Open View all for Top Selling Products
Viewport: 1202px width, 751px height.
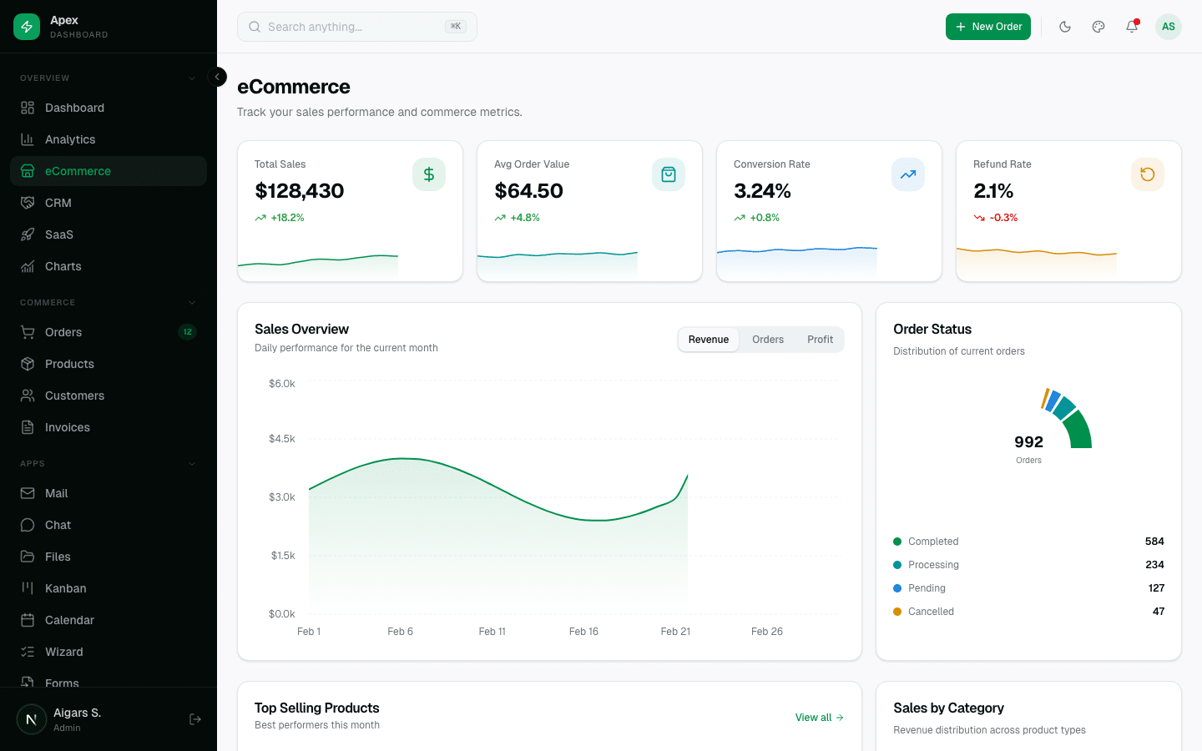819,717
